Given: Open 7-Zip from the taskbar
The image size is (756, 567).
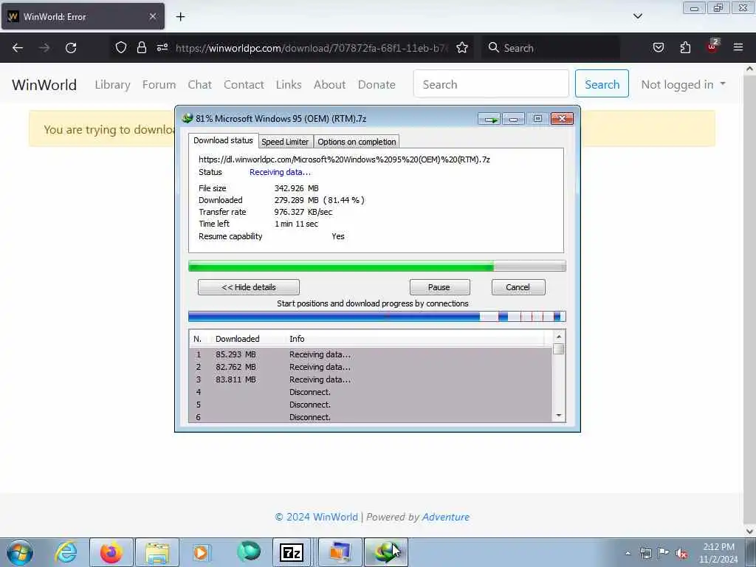Looking at the screenshot, I should (291, 552).
